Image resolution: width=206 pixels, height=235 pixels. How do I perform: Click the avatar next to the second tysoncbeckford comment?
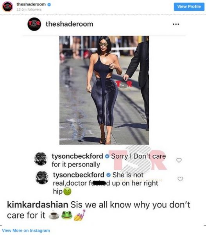pos(42,177)
